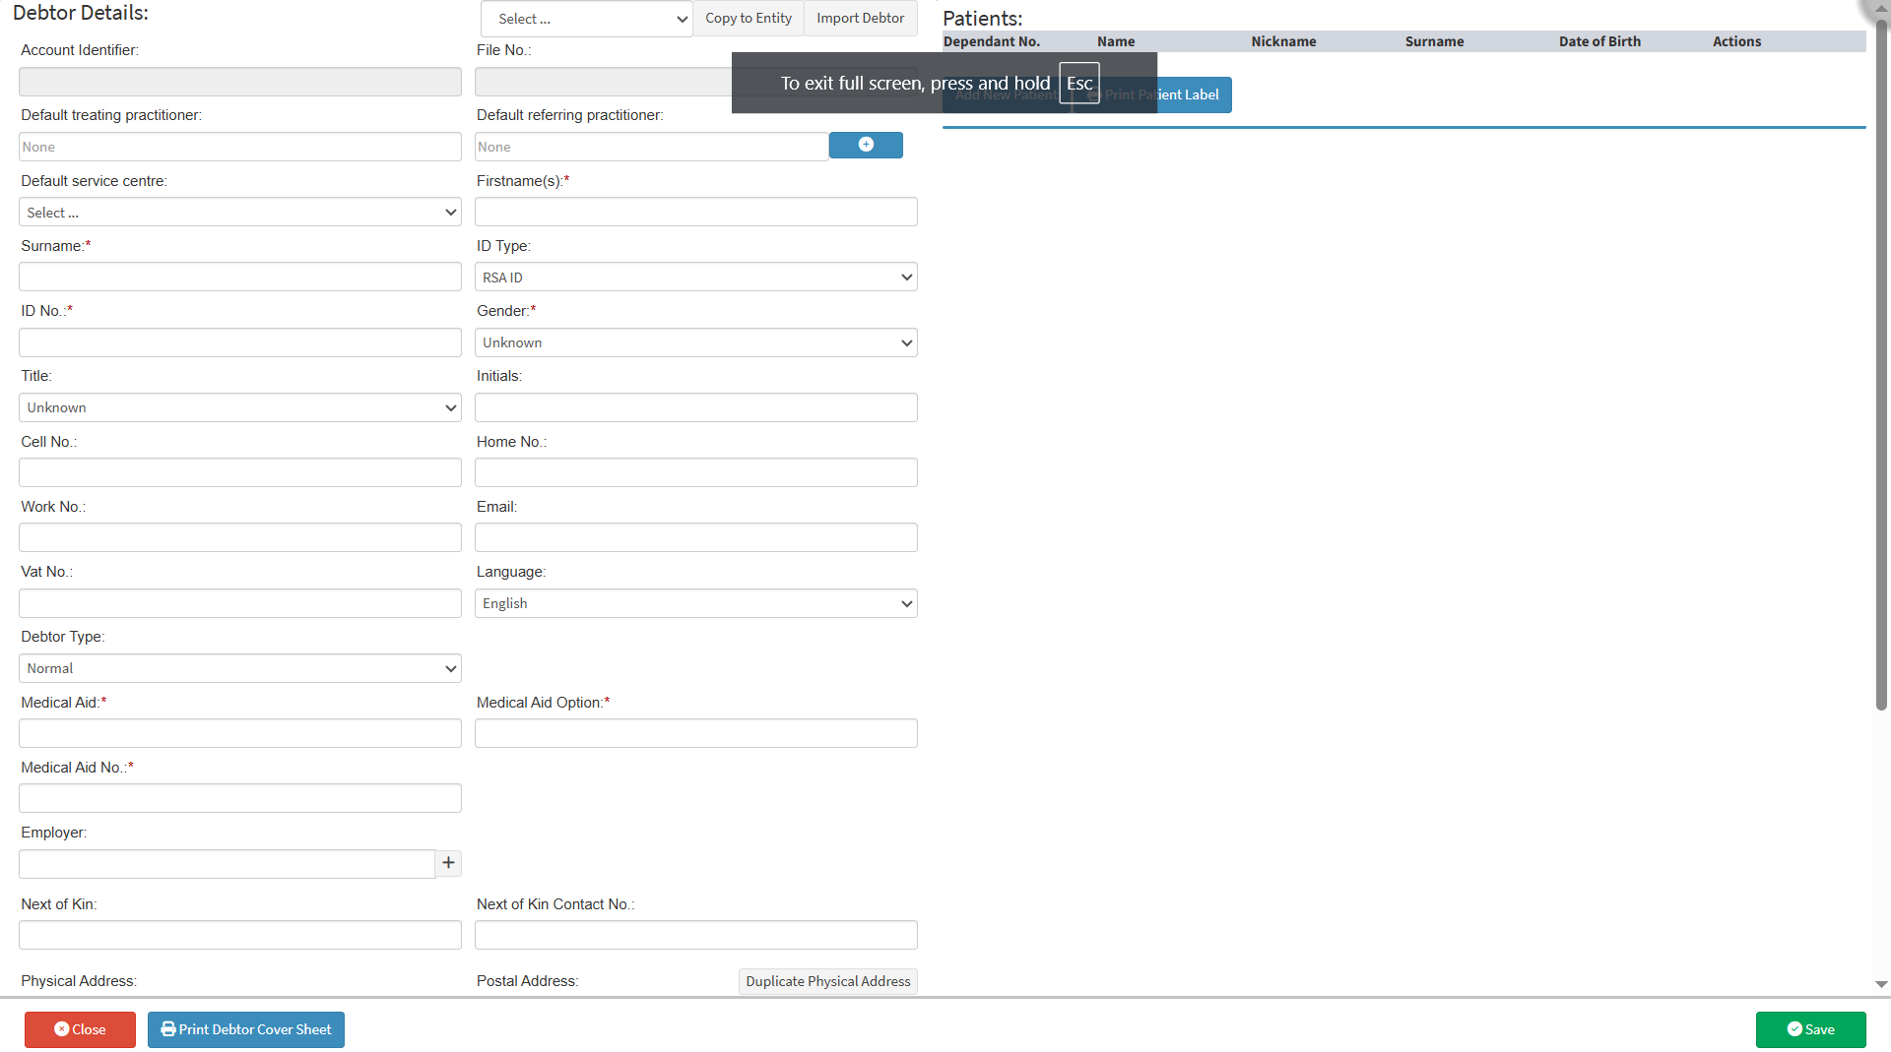The image size is (1891, 1052).
Task: Click the scrollbar down arrow
Action: 1881,984
